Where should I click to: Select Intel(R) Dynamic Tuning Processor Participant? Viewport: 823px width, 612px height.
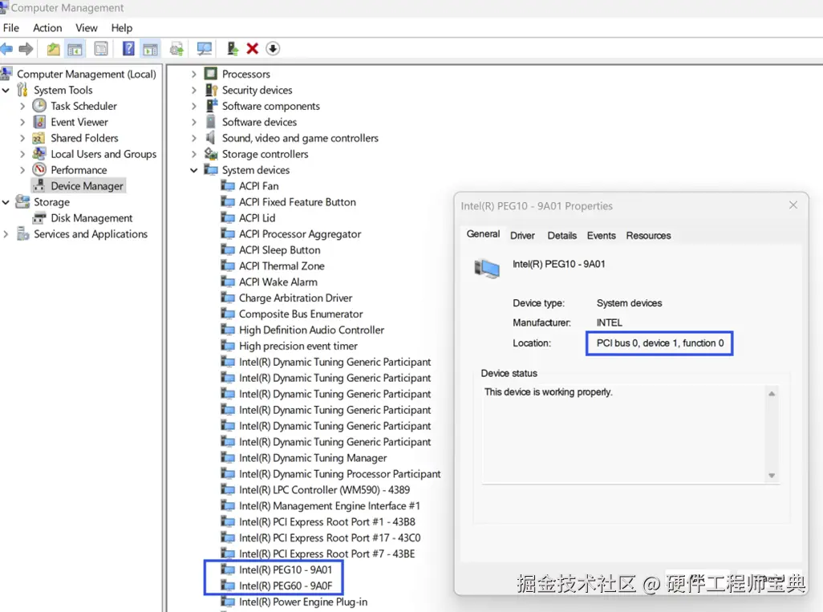pyautogui.click(x=339, y=474)
